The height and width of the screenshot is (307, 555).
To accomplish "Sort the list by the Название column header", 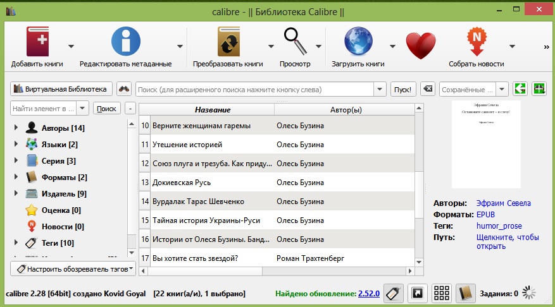I will pyautogui.click(x=212, y=110).
